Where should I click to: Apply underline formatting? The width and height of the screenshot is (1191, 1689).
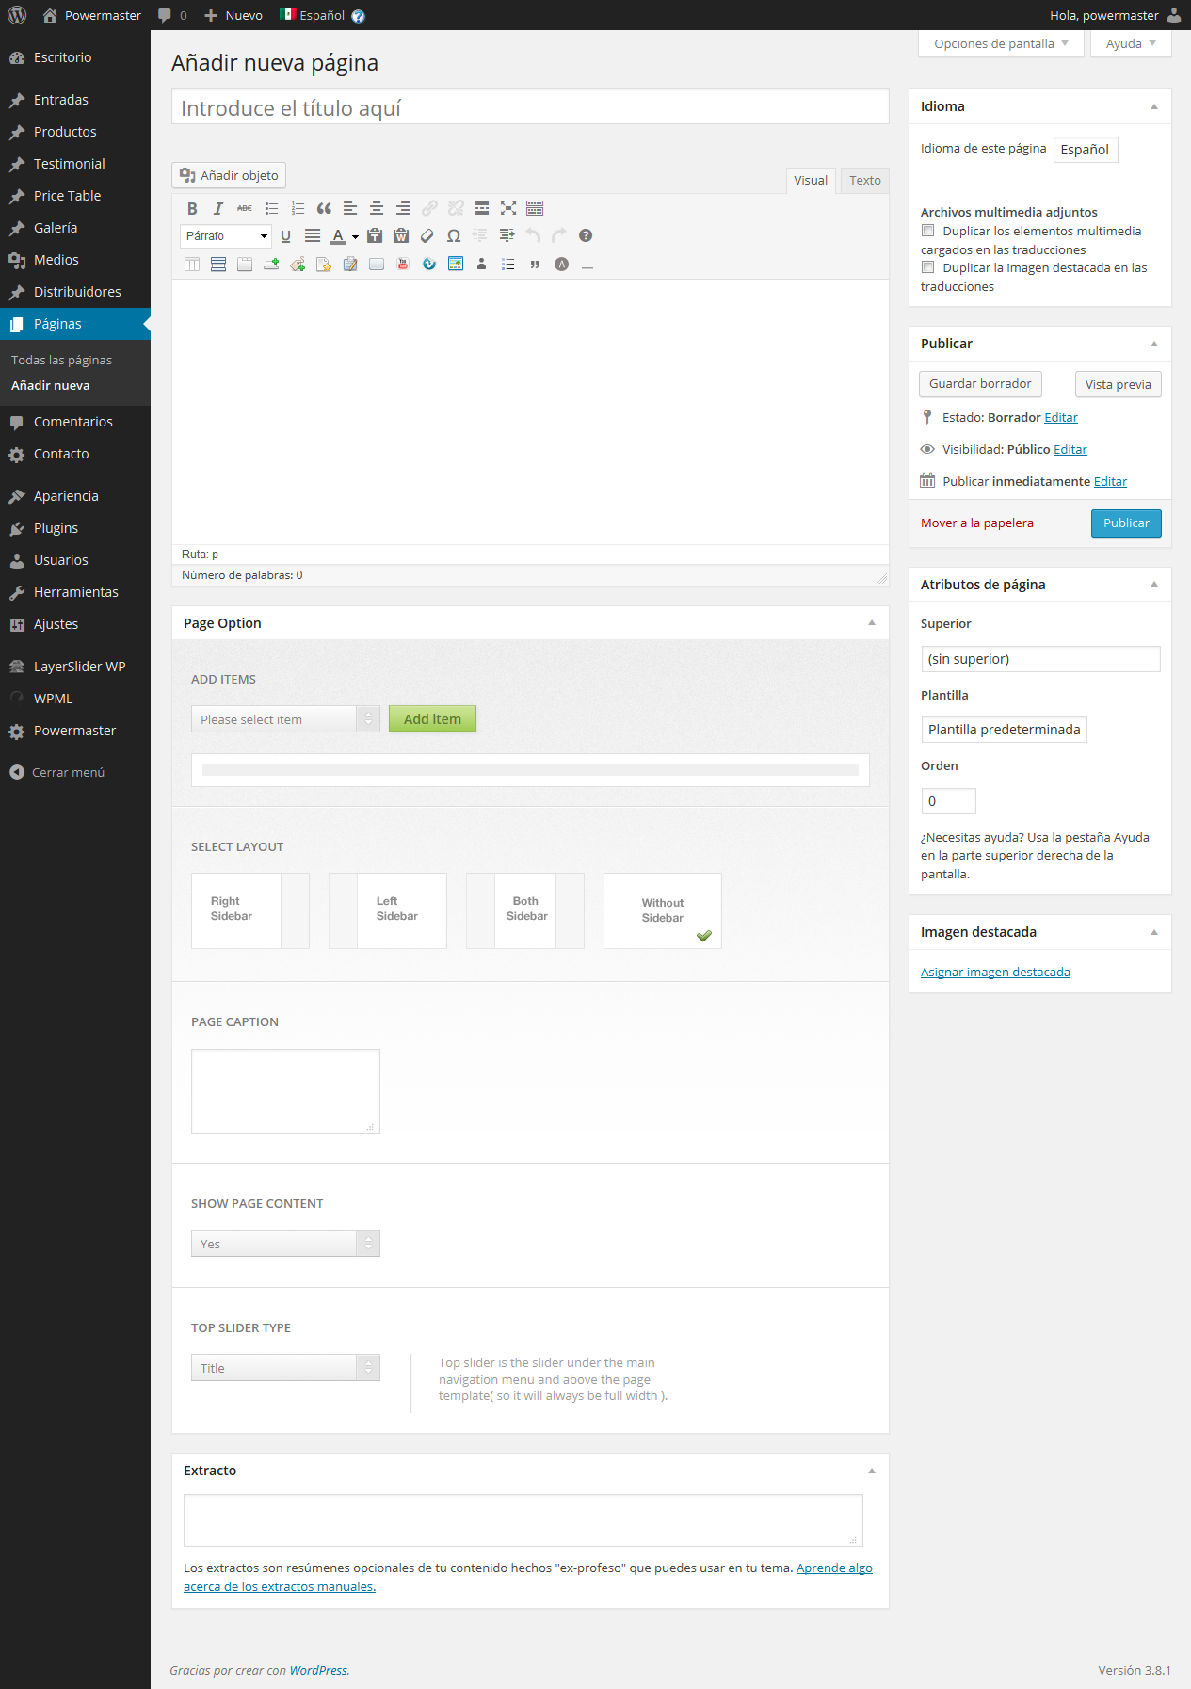point(285,236)
